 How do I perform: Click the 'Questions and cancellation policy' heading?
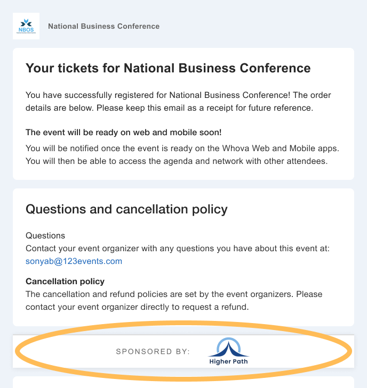click(x=126, y=209)
